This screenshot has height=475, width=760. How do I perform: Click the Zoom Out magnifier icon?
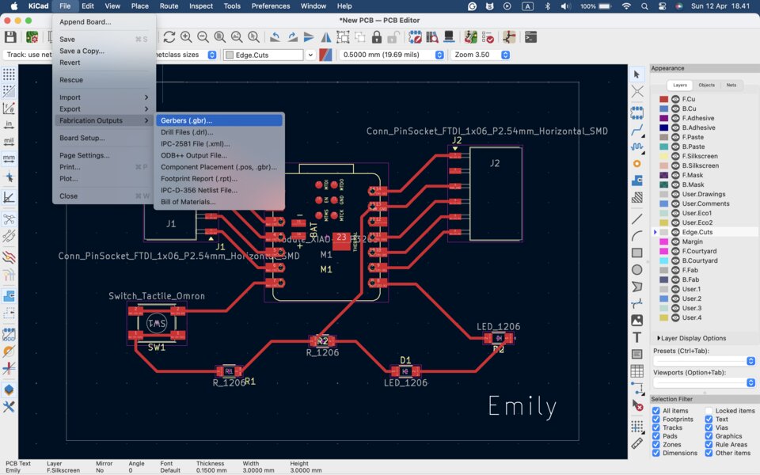(x=203, y=37)
